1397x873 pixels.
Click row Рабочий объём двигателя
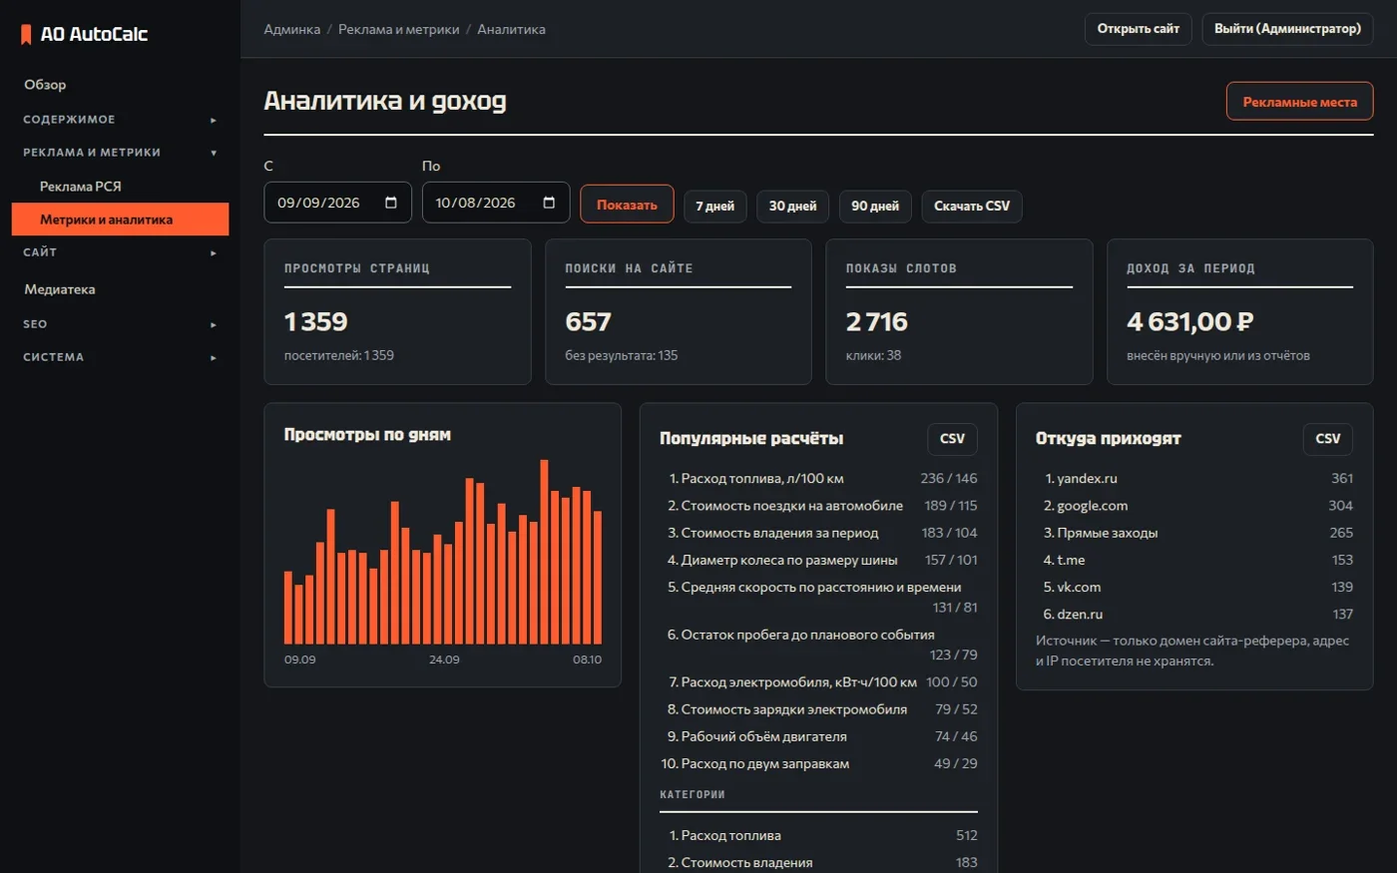click(818, 736)
